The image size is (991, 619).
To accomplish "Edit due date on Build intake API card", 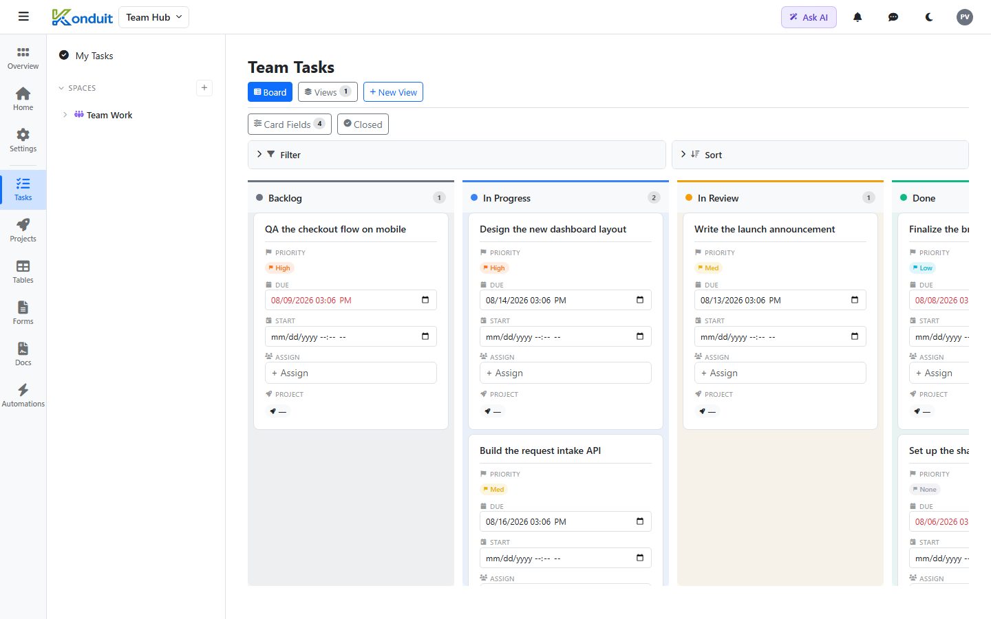I will coord(566,521).
